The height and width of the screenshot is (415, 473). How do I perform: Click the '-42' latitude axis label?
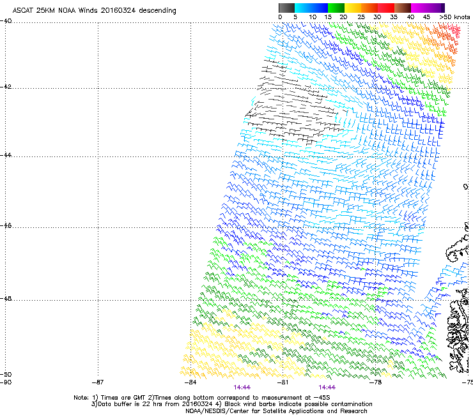(6, 86)
